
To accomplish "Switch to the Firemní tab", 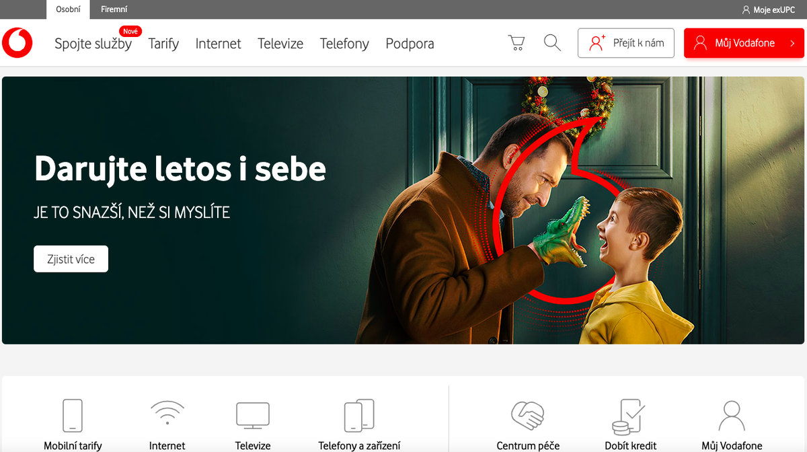I will [114, 9].
